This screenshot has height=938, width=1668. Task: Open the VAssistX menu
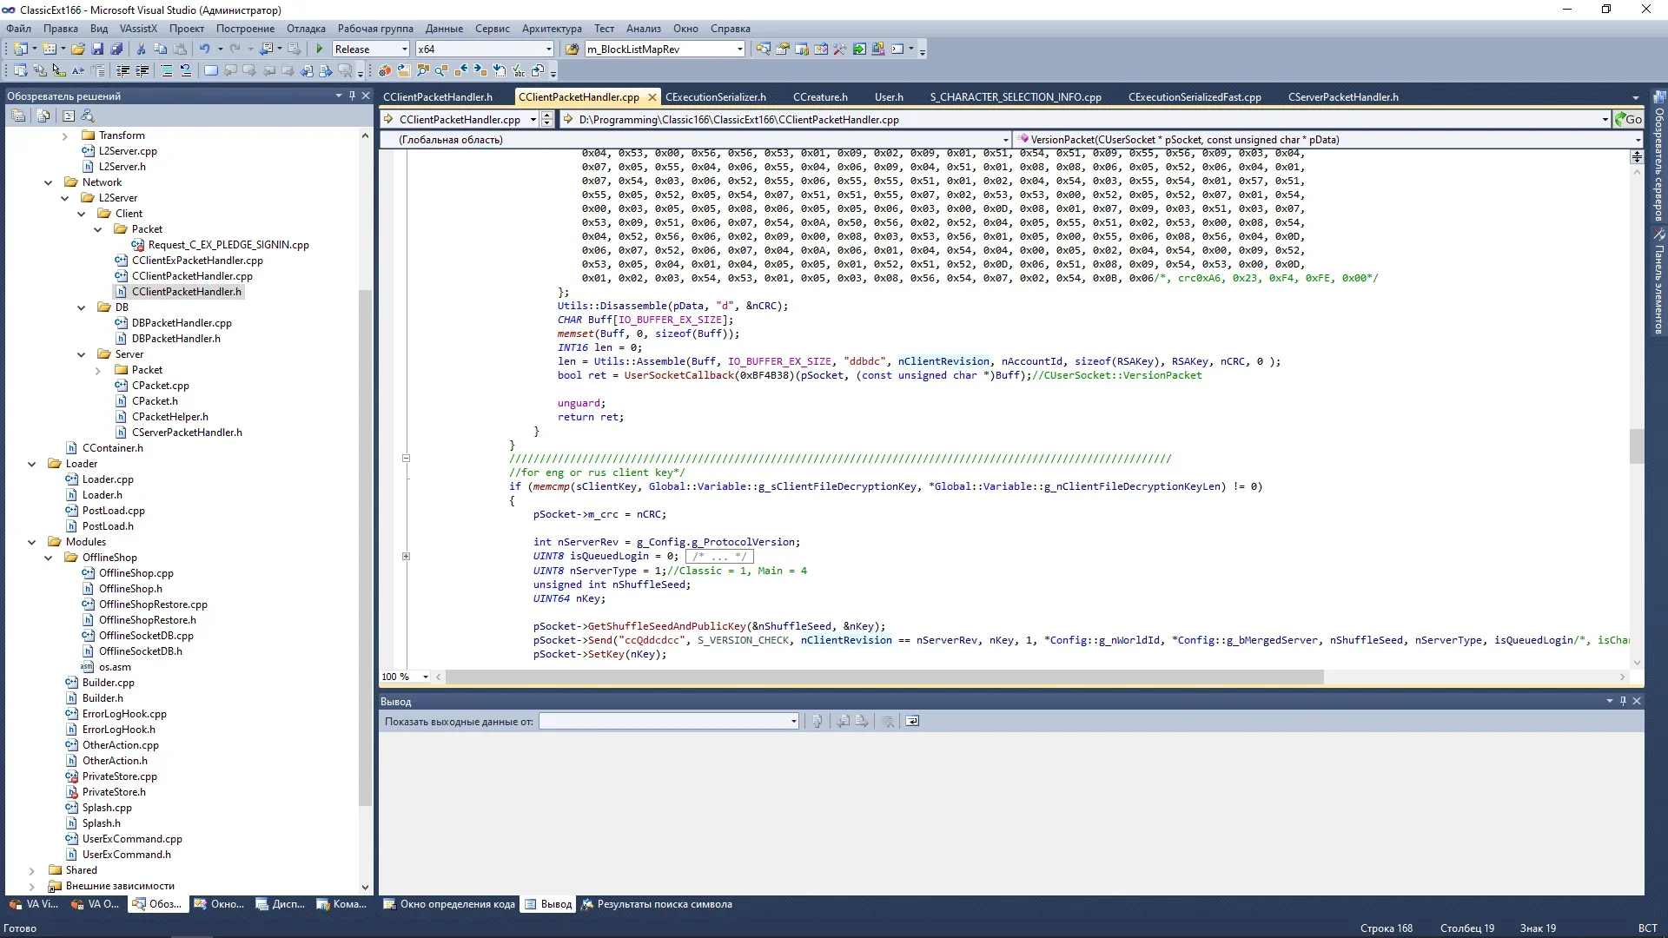point(138,29)
